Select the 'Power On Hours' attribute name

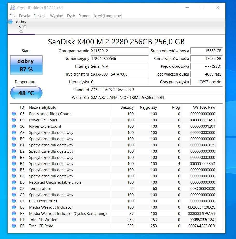(43, 120)
